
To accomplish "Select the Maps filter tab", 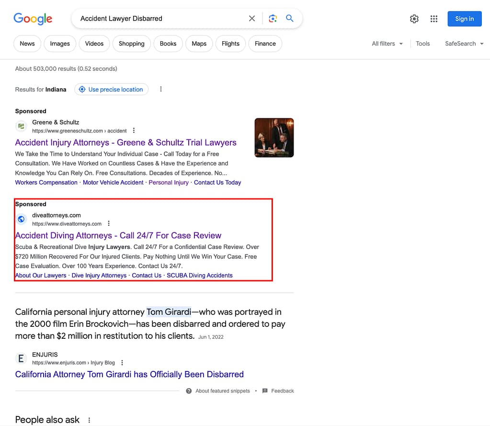I will click(x=199, y=44).
